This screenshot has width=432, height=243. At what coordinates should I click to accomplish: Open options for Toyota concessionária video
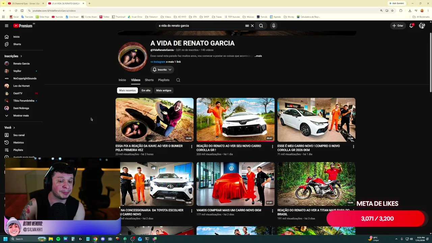[192, 211]
